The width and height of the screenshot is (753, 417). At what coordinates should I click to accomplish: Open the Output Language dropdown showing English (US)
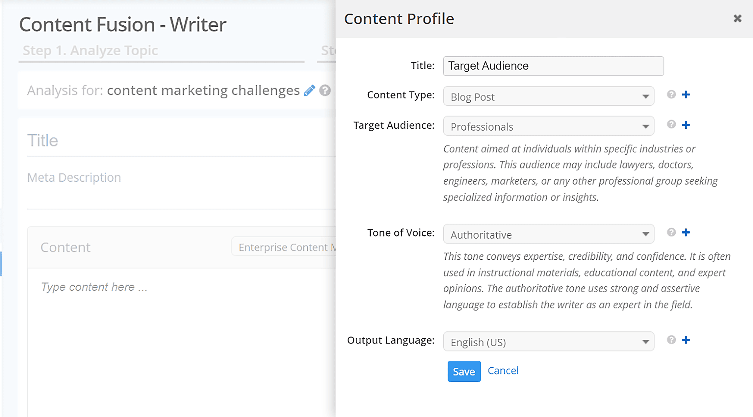(548, 341)
